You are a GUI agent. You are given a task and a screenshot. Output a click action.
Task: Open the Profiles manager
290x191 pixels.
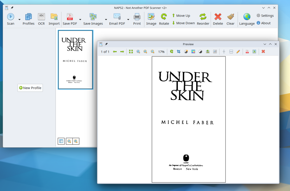[28, 19]
